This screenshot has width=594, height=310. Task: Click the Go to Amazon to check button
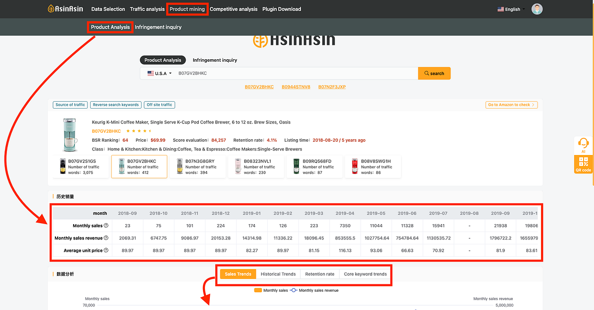pyautogui.click(x=511, y=105)
